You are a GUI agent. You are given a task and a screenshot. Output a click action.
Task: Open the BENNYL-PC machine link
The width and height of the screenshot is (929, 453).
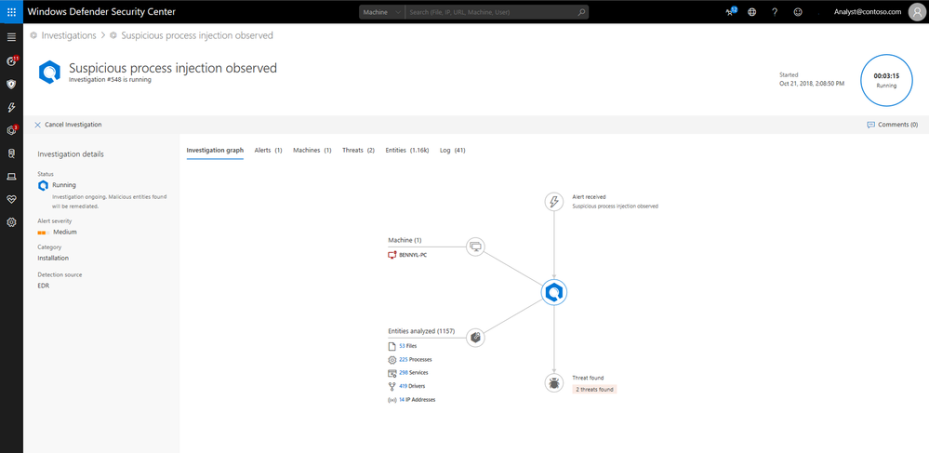pyautogui.click(x=413, y=256)
